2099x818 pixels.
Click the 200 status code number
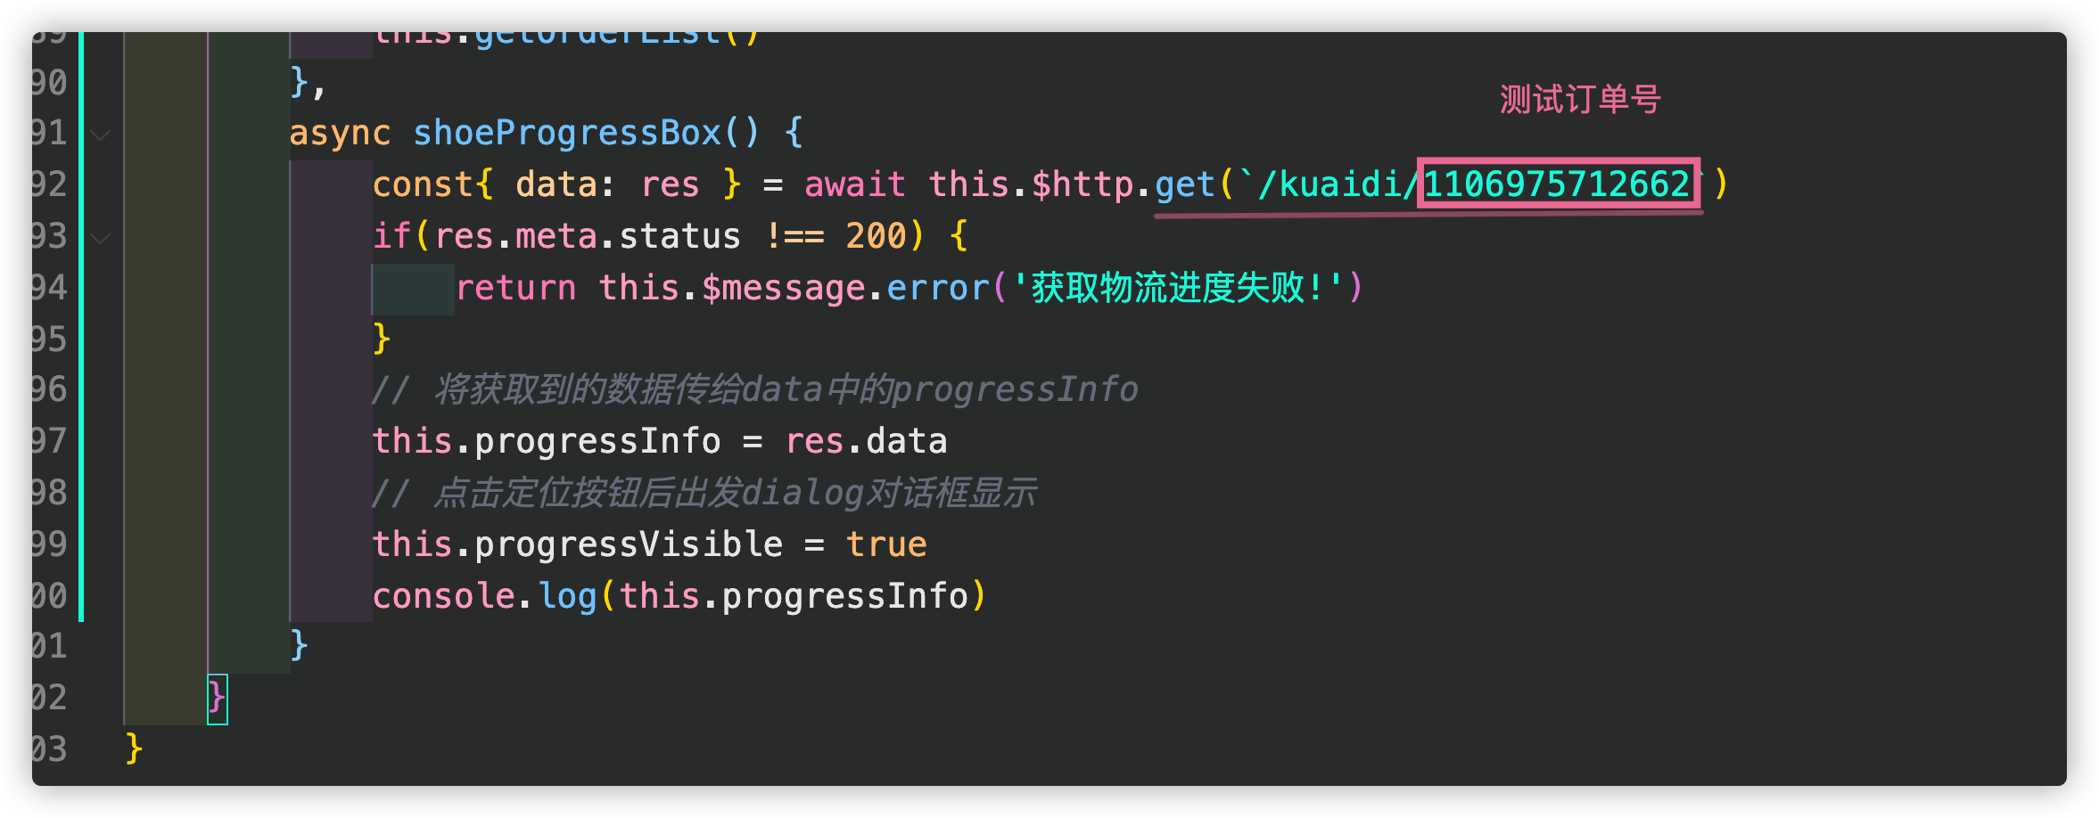pyautogui.click(x=876, y=236)
